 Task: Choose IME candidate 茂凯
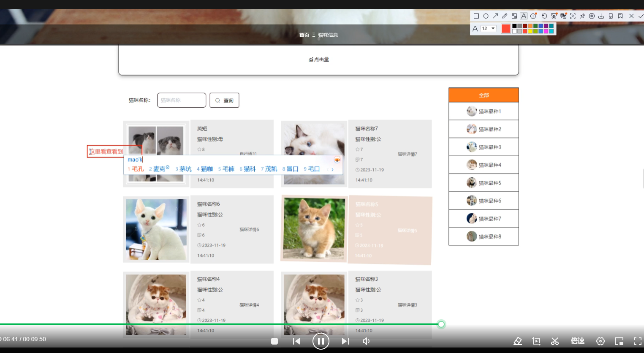click(269, 169)
